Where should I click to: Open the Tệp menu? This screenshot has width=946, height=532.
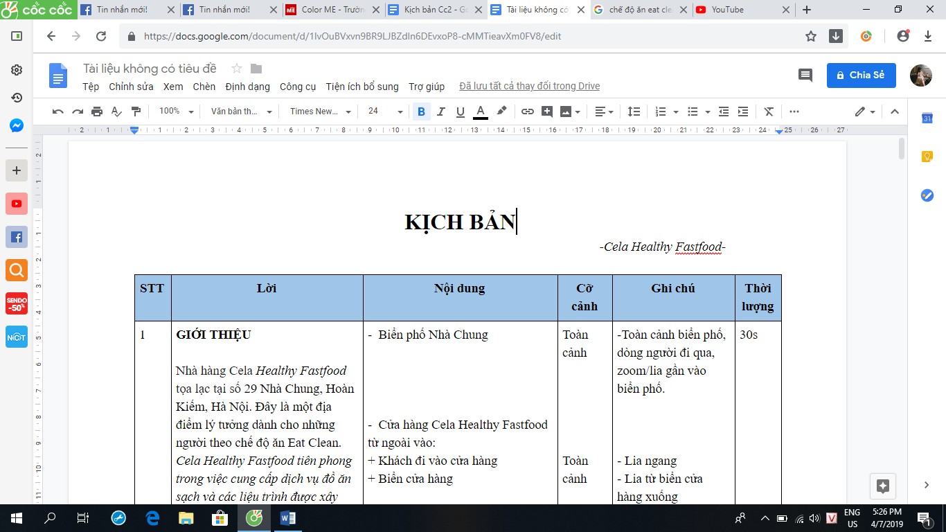click(91, 87)
